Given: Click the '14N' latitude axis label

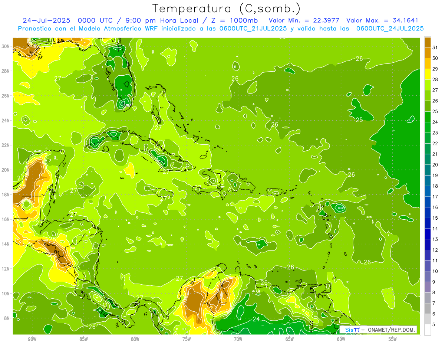Looking at the screenshot, I should pyautogui.click(x=6, y=244).
